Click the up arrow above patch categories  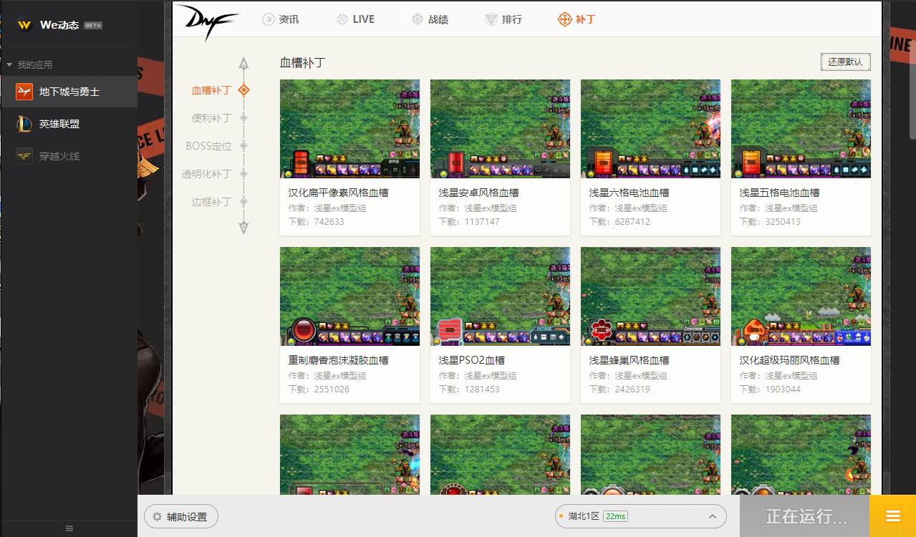(244, 63)
